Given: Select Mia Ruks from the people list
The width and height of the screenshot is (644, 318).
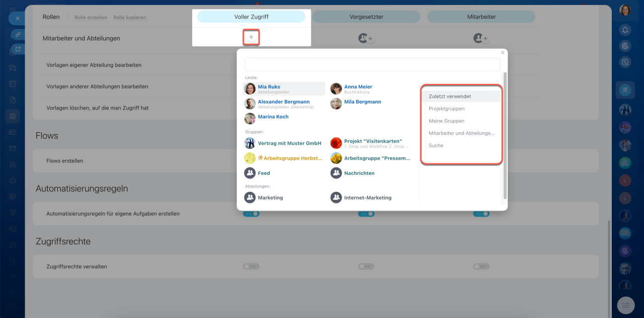Looking at the screenshot, I should click(284, 89).
